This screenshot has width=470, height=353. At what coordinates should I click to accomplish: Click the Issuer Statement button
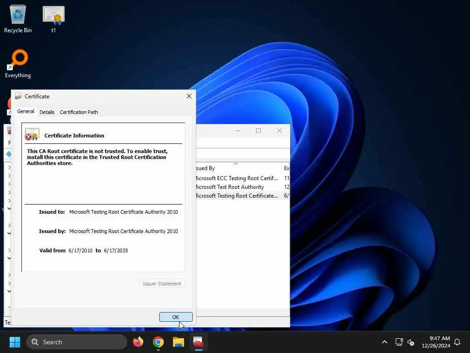[162, 283]
